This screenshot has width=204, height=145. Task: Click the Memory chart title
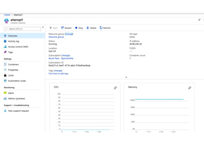[133, 87]
